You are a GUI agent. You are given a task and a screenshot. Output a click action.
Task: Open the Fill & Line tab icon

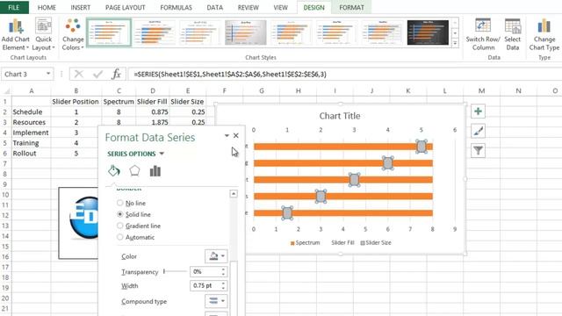click(114, 171)
